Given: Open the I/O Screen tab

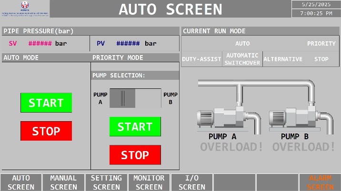Looking at the screenshot, I should pyautogui.click(x=192, y=182).
